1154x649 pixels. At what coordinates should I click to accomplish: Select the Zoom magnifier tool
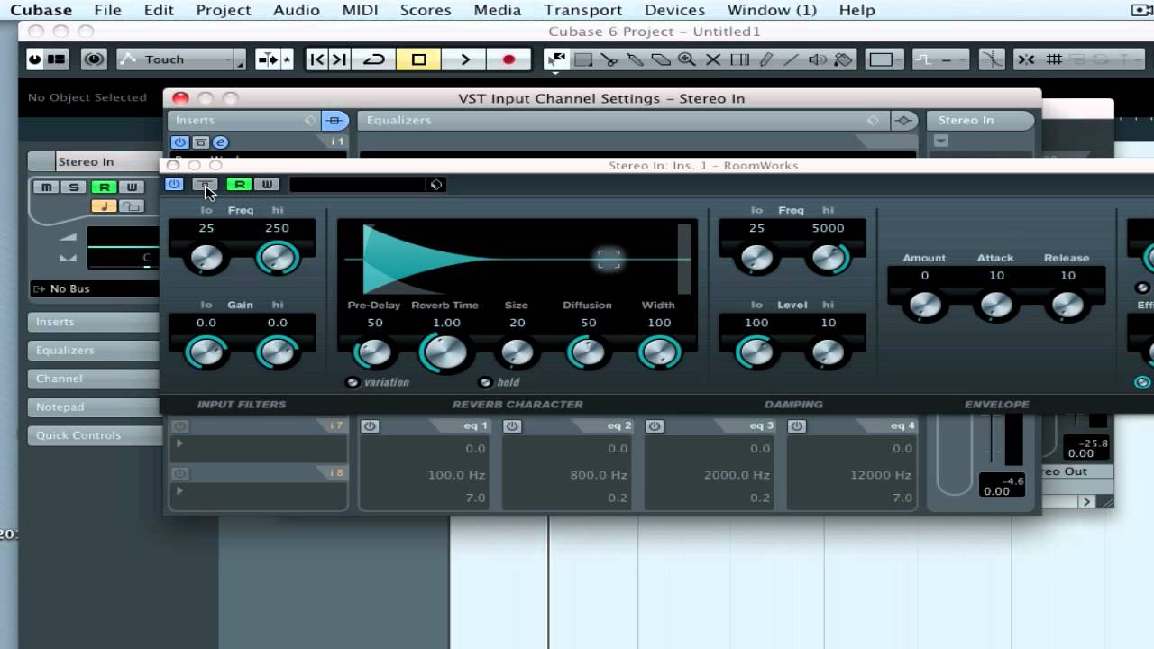687,59
